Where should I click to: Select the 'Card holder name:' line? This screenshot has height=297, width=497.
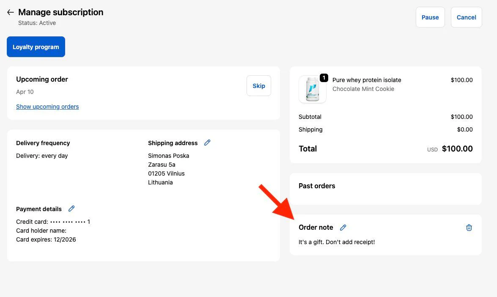click(x=41, y=231)
